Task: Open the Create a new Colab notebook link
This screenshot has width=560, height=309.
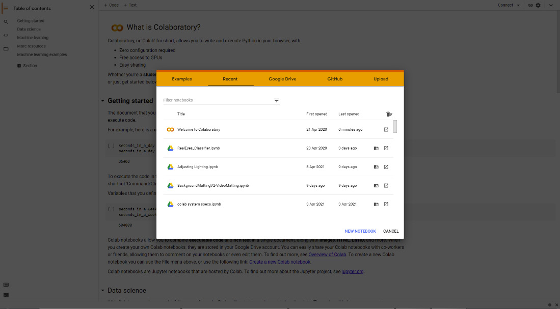Action: click(x=280, y=262)
